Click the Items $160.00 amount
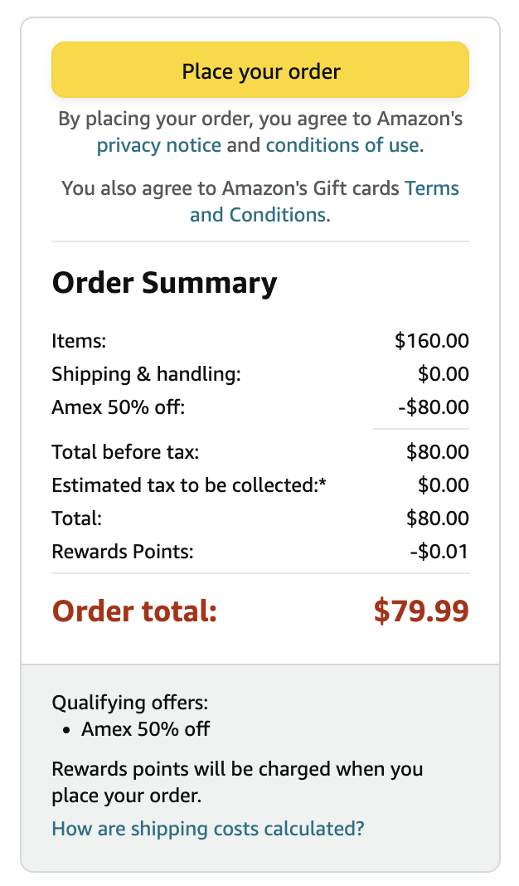This screenshot has height=886, width=519. (x=431, y=340)
